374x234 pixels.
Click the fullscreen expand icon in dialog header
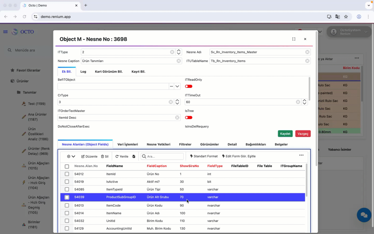coord(294,39)
